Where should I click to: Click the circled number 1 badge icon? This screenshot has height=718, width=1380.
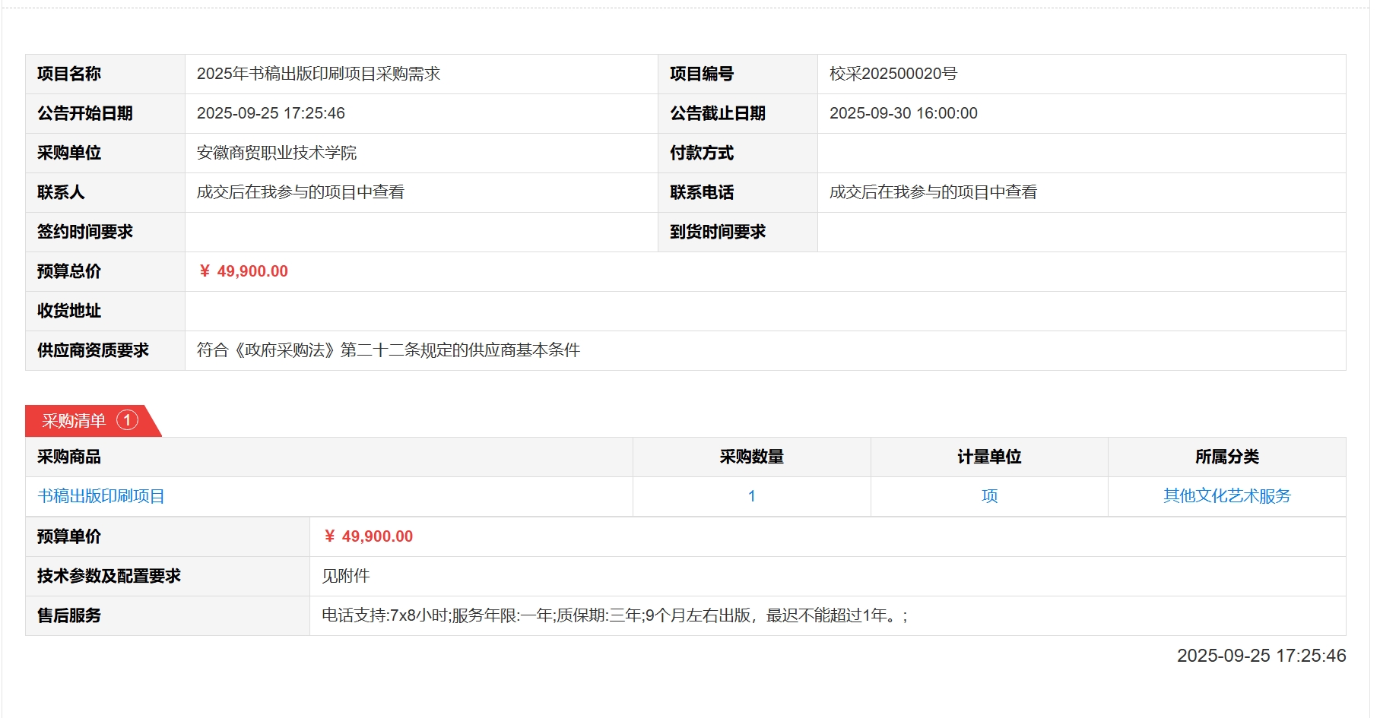tap(127, 420)
